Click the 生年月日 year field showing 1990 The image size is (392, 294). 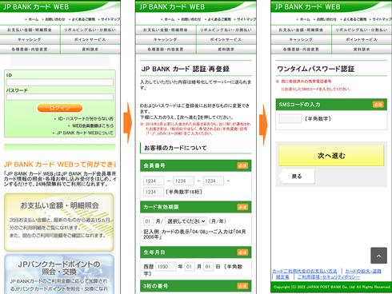pos(166,267)
